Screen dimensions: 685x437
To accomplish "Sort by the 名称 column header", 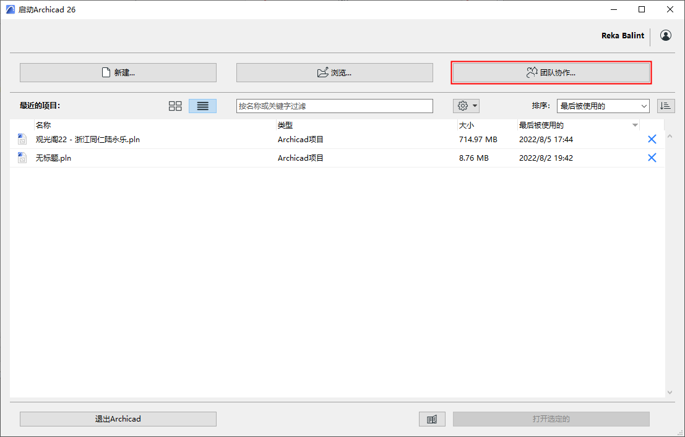I will 43,125.
